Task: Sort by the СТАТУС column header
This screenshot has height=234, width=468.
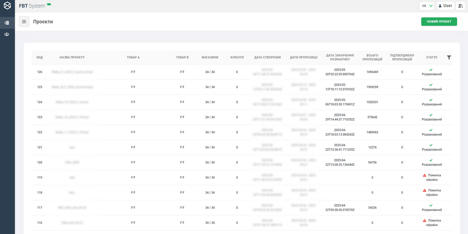Action: tap(432, 57)
